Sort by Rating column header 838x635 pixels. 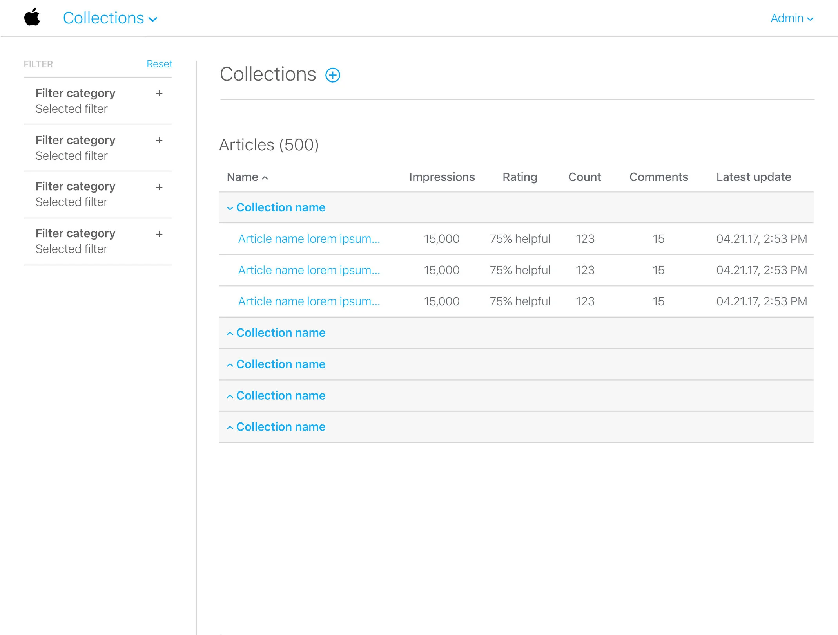(x=520, y=177)
